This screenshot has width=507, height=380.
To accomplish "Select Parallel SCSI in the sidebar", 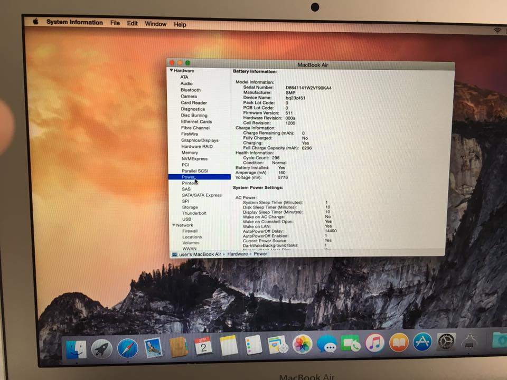I will click(x=195, y=171).
